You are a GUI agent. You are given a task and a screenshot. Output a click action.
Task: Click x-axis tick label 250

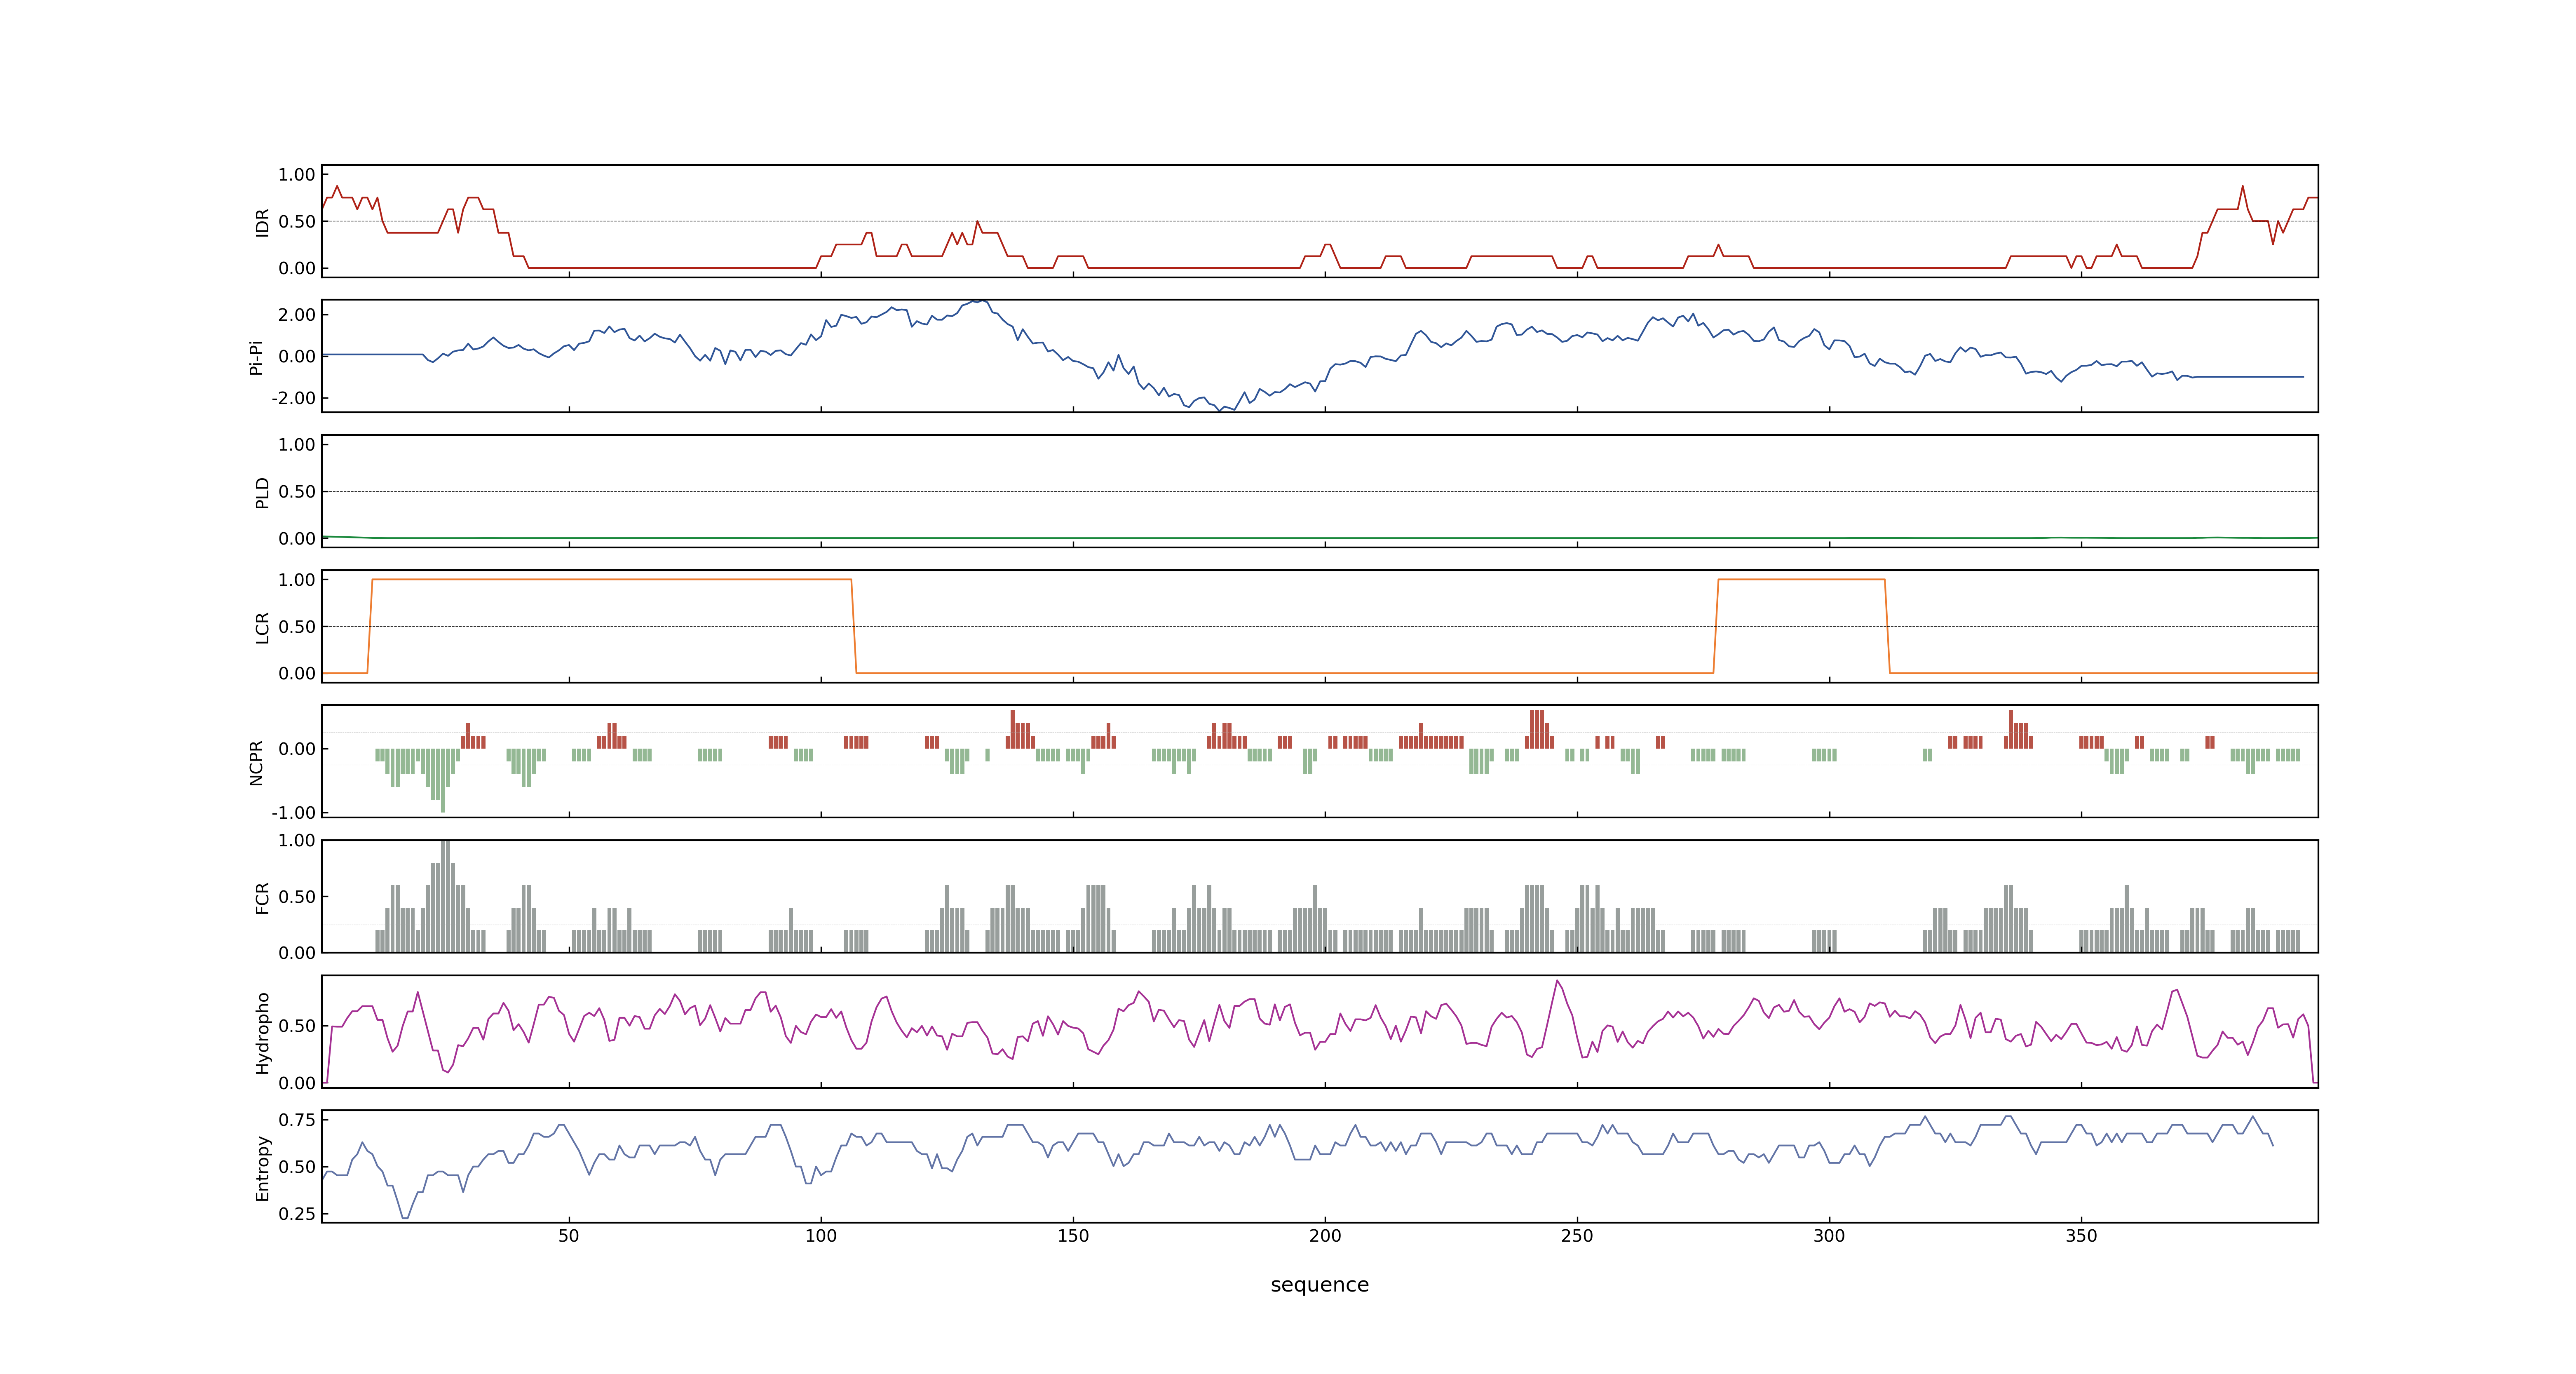tap(1577, 1236)
